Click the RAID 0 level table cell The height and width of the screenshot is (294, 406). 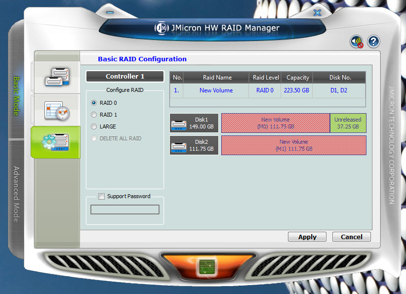(x=265, y=90)
